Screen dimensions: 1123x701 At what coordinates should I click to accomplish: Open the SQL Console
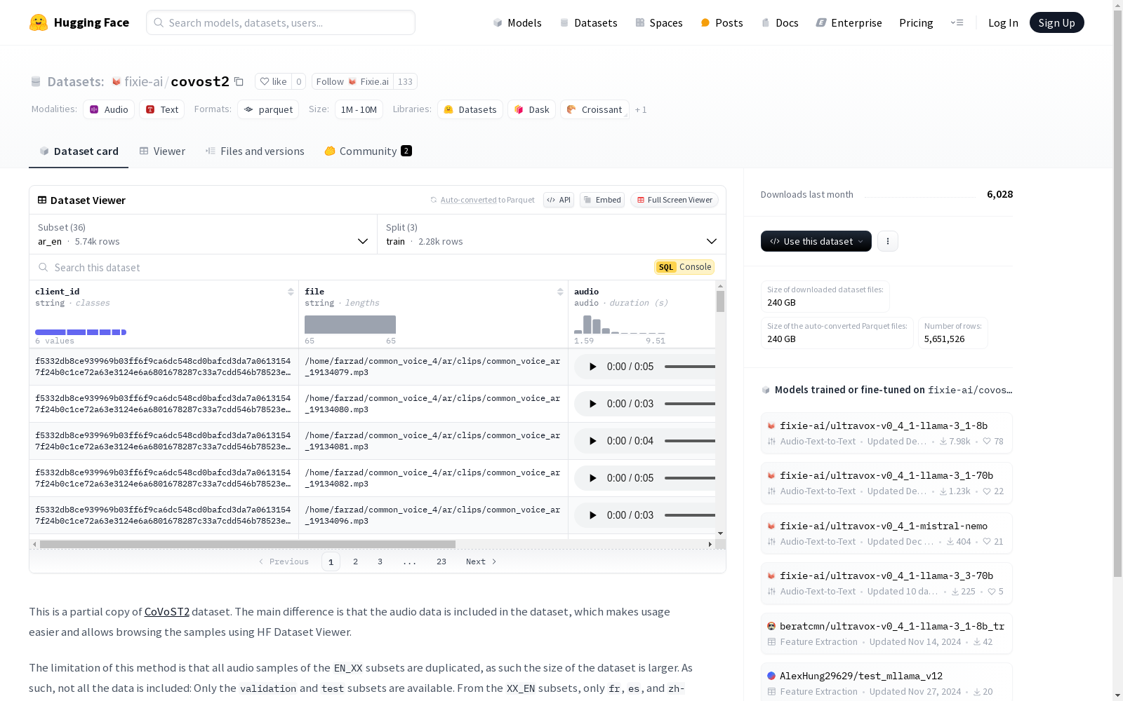684,267
